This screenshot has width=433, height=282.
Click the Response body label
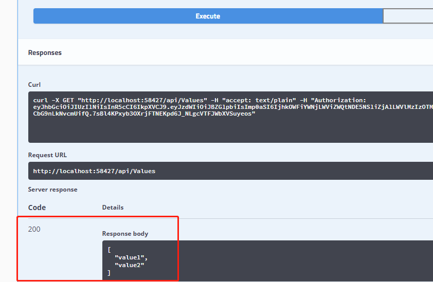[x=125, y=234]
